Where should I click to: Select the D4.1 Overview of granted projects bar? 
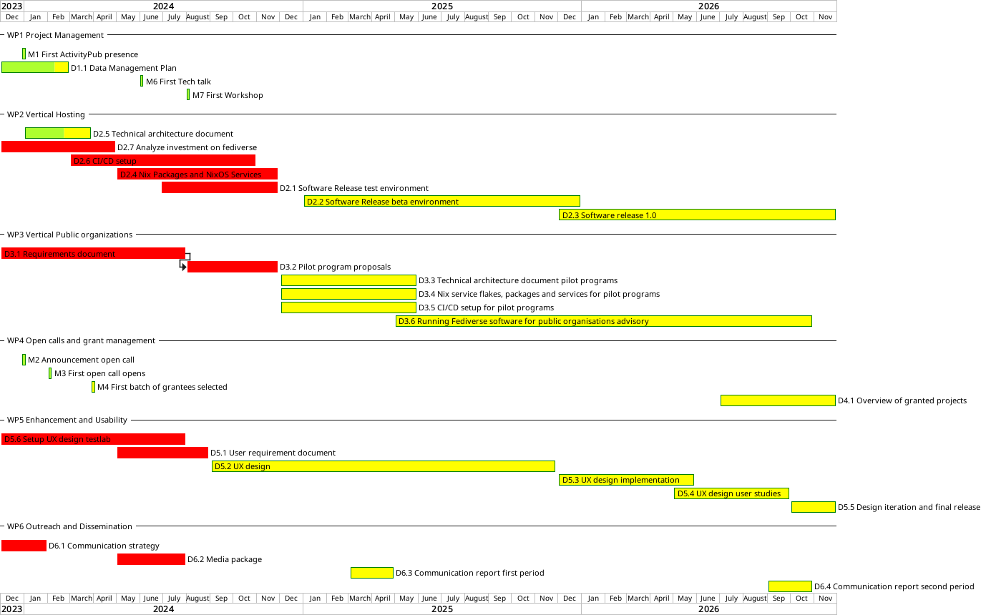[x=777, y=400]
